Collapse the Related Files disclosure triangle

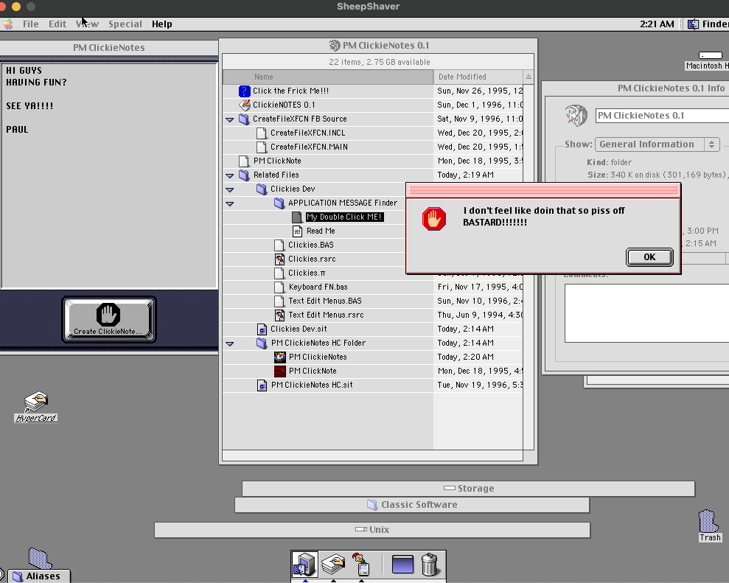coord(230,175)
